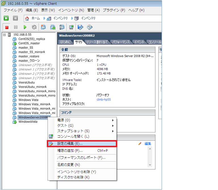Click the reset VM toolbar icon
This screenshot has height=190, width=218.
[x=34, y=27]
